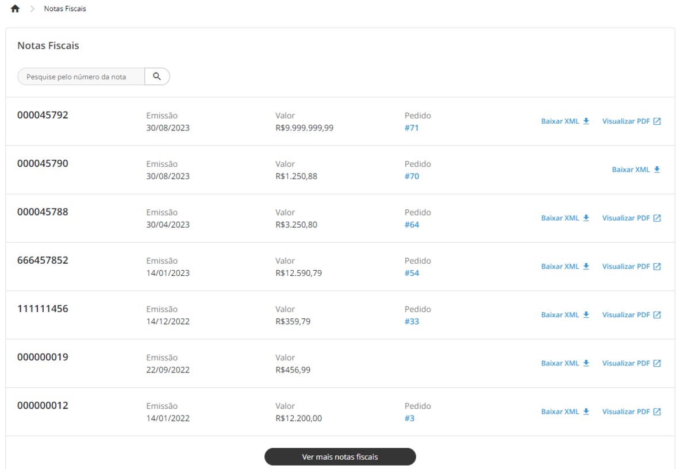This screenshot has height=469, width=676.
Task: Open order #3
Action: click(409, 418)
